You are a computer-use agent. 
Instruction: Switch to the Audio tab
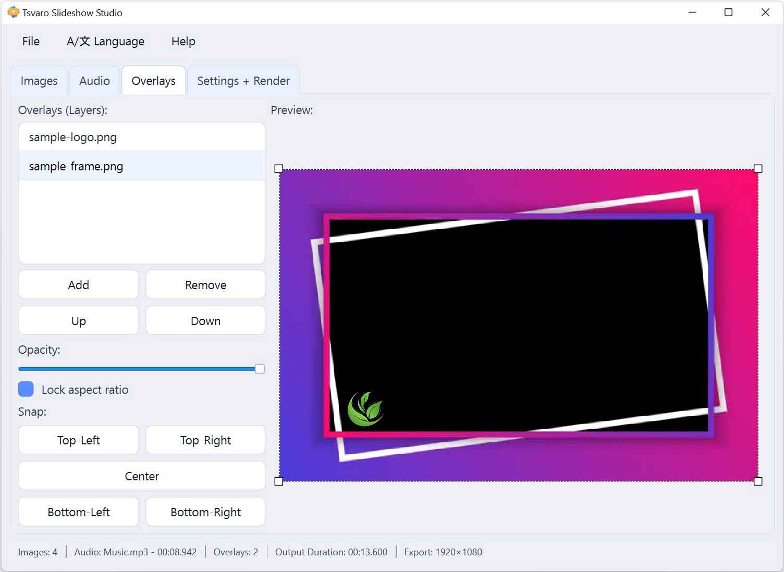point(94,81)
